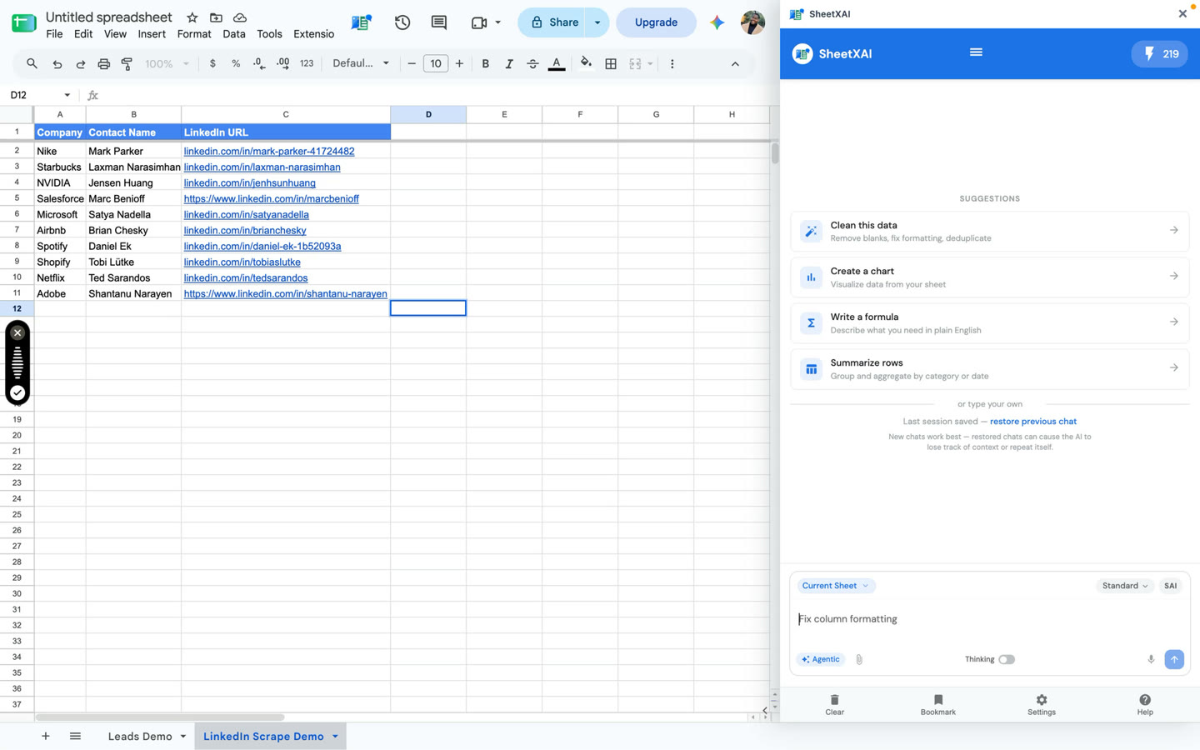This screenshot has height=750, width=1200.
Task: Open the fill color picker
Action: 586,63
